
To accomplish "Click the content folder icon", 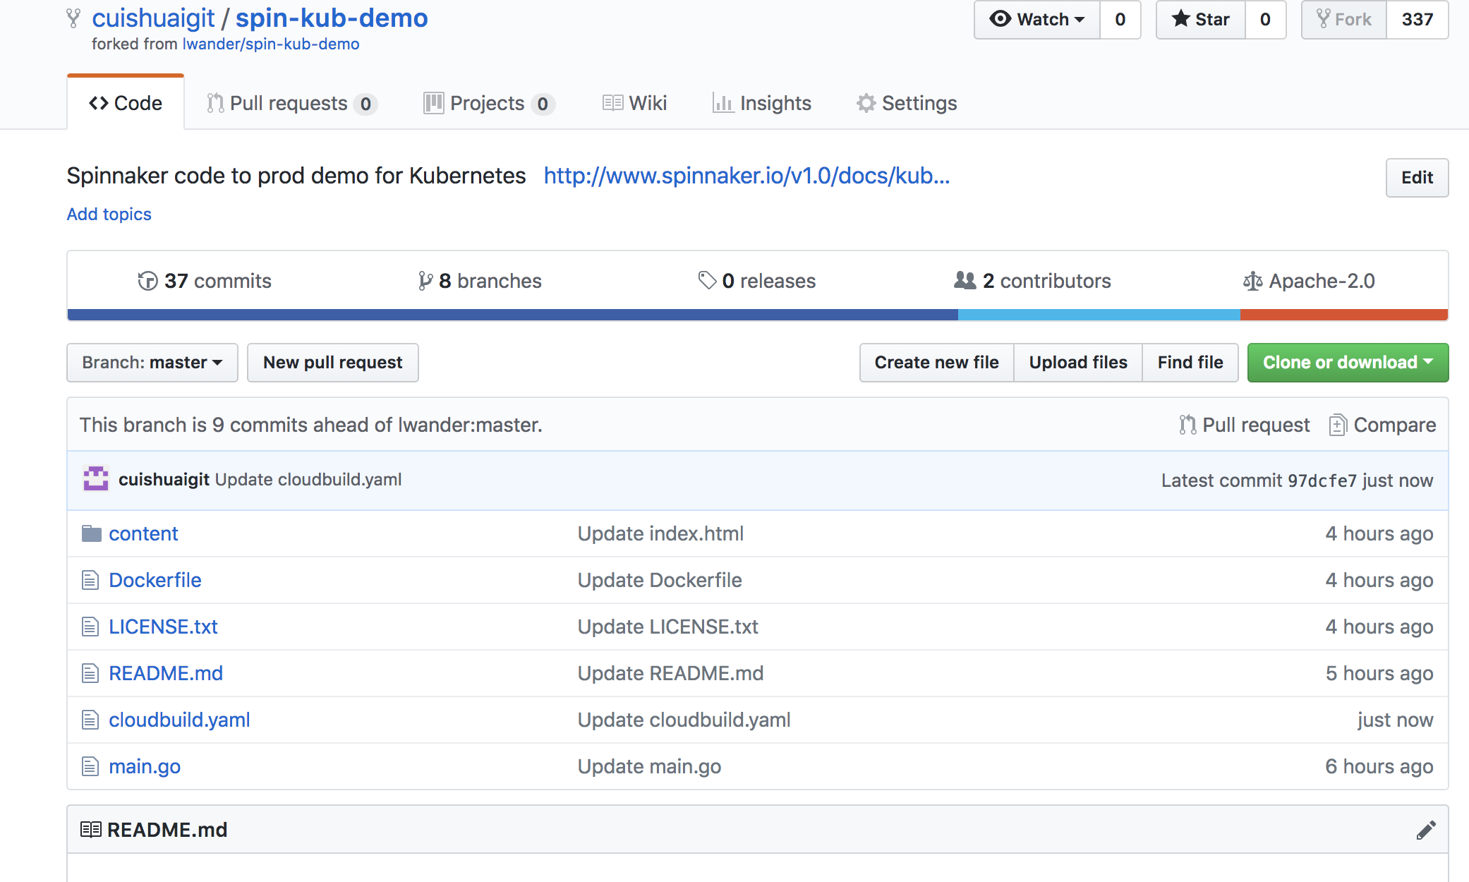I will pyautogui.click(x=92, y=533).
